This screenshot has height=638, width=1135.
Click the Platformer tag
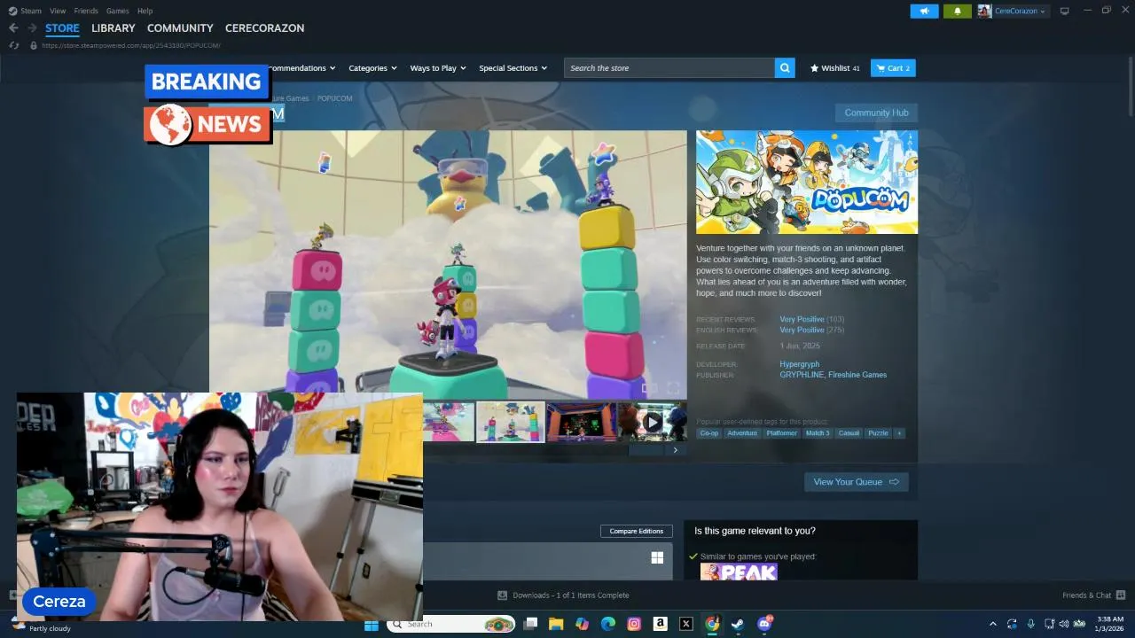pos(782,433)
